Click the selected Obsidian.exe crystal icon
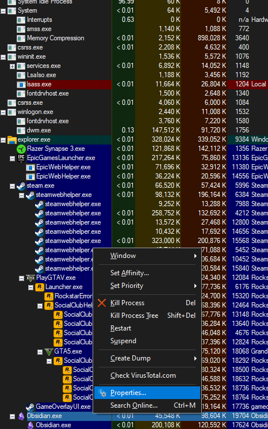Image resolution: width=268 pixels, height=429 pixels. click(x=21, y=416)
